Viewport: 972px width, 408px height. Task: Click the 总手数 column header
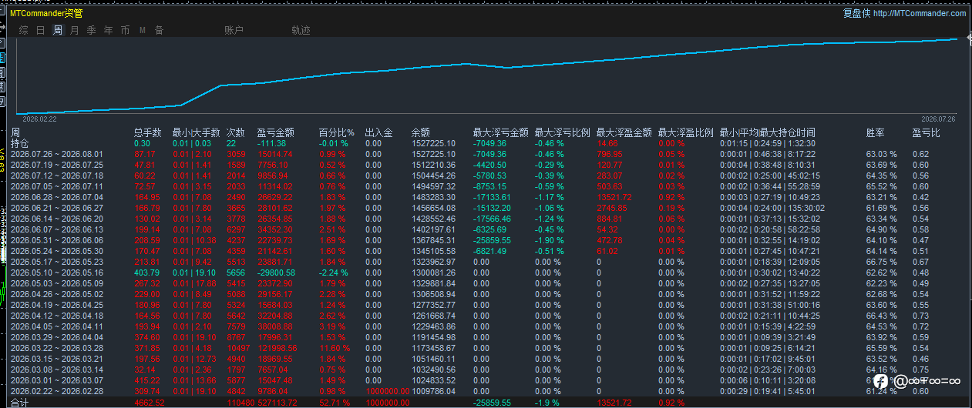click(148, 133)
